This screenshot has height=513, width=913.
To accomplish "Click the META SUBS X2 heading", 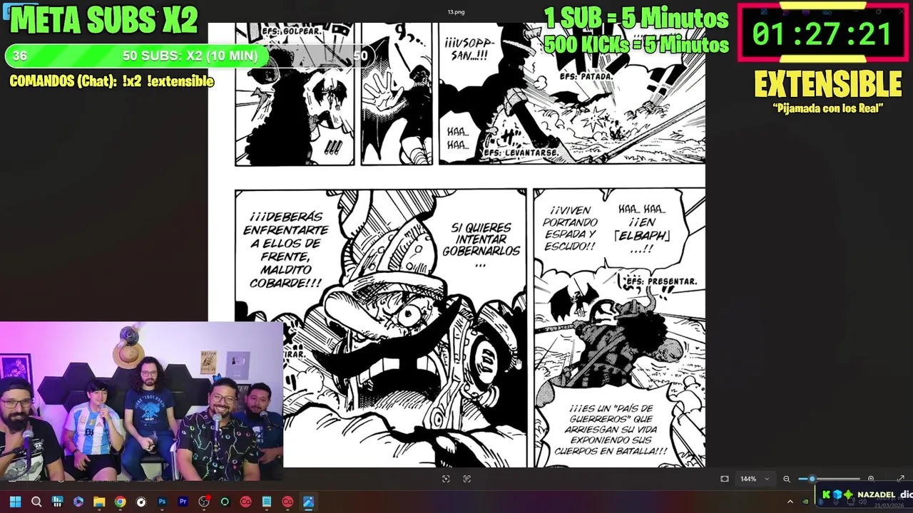I will coord(104,21).
